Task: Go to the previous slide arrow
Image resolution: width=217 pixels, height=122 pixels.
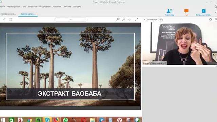Action: point(54,20)
